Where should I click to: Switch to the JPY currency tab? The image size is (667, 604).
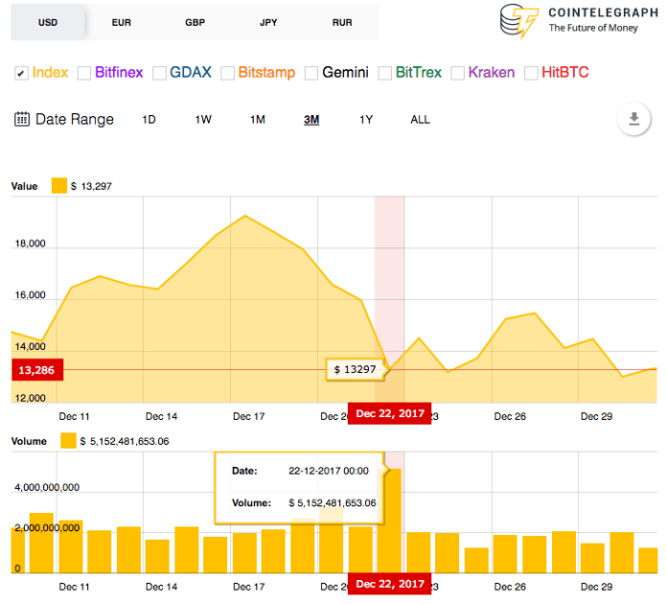(x=269, y=22)
